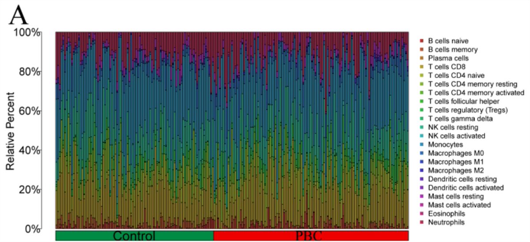Click the 20% y-axis tick label
The width and height of the screenshot is (530, 242).
pyautogui.click(x=30, y=190)
